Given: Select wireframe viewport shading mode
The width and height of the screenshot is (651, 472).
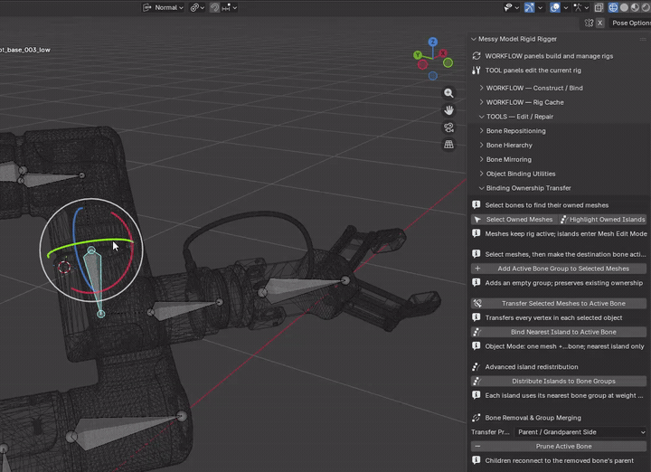Looking at the screenshot, I should coord(613,7).
